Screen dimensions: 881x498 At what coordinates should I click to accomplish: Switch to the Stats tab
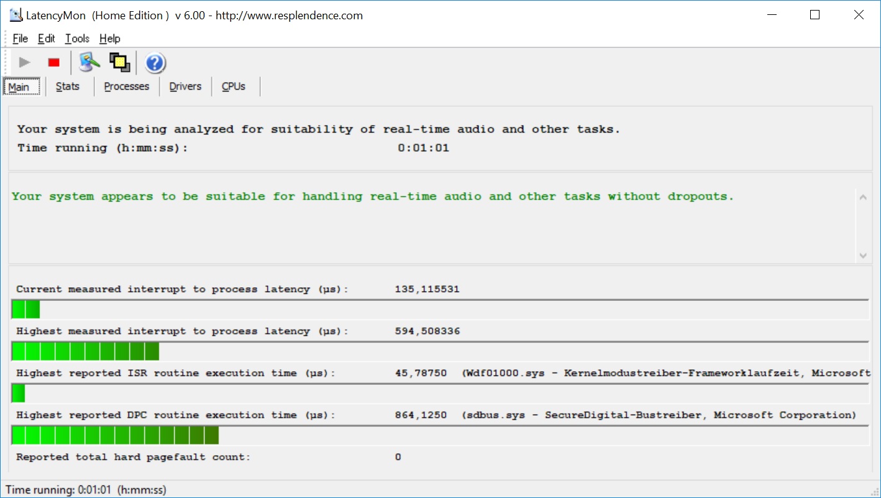[68, 86]
